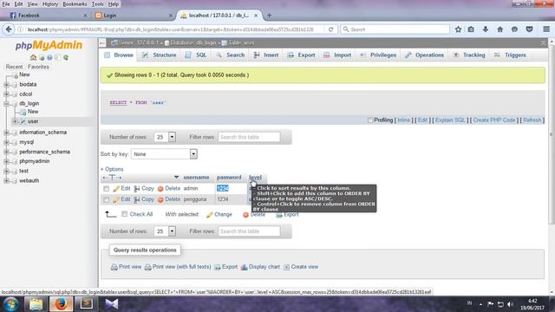Open the Export tab
555x312 pixels.
click(x=301, y=55)
